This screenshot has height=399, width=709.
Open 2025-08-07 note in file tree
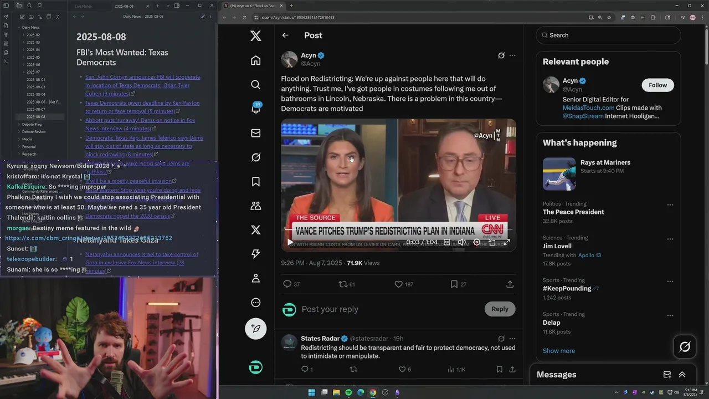(36, 109)
